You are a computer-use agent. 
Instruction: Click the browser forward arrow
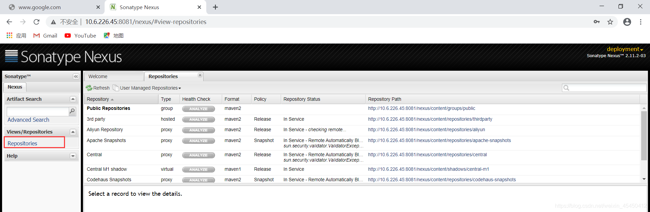pyautogui.click(x=23, y=22)
